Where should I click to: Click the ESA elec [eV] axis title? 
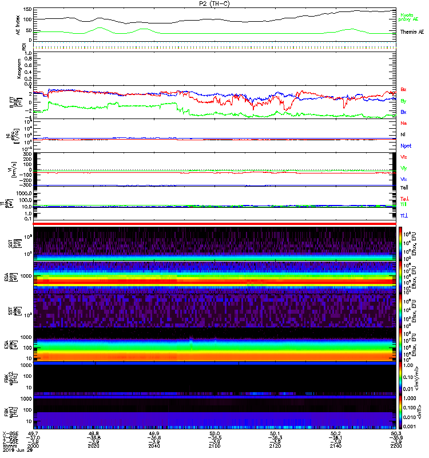pyautogui.click(x=11, y=345)
